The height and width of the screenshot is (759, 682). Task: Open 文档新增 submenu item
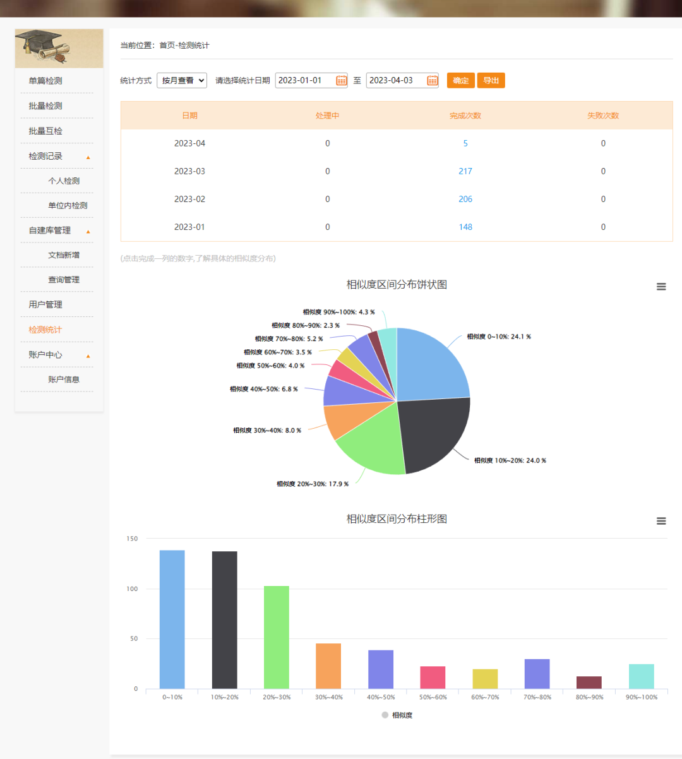(x=64, y=255)
